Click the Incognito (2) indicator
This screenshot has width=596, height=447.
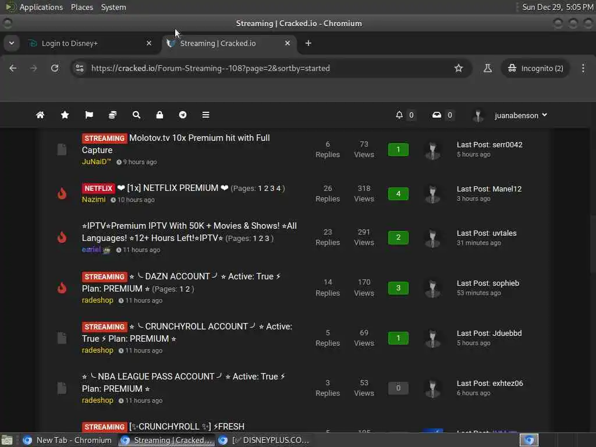coord(535,69)
